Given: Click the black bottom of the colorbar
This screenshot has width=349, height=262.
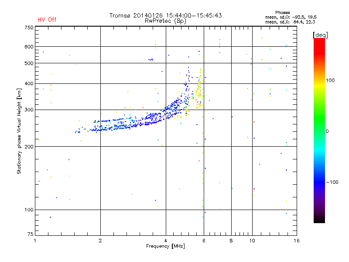Looking at the screenshot, I should (319, 220).
